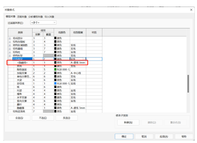Viewport: 197px width, 143px height.
Task: Select the 定位线 subcategory
Action: click(x=21, y=83)
